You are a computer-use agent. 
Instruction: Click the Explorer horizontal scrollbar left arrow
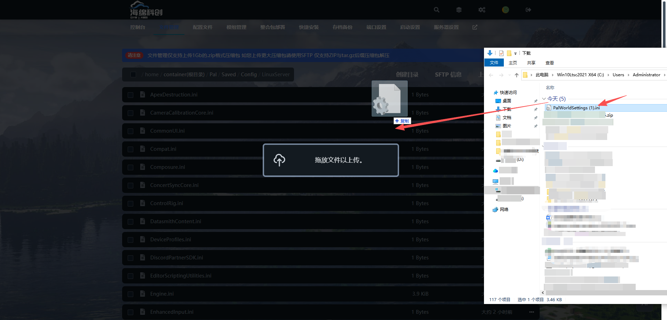[543, 293]
